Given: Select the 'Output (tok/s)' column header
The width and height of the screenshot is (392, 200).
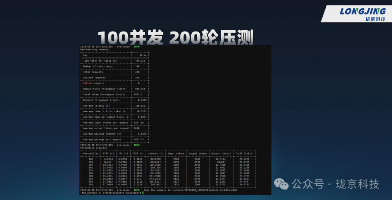Looking at the screenshot, I should [x=221, y=154].
